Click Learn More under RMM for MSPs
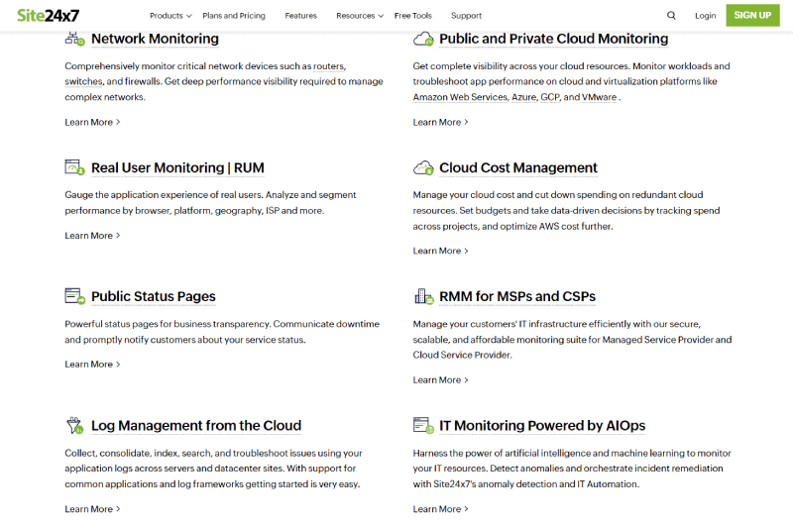 [440, 380]
